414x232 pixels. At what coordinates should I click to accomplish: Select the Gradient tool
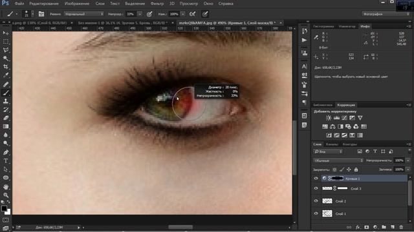point(6,126)
